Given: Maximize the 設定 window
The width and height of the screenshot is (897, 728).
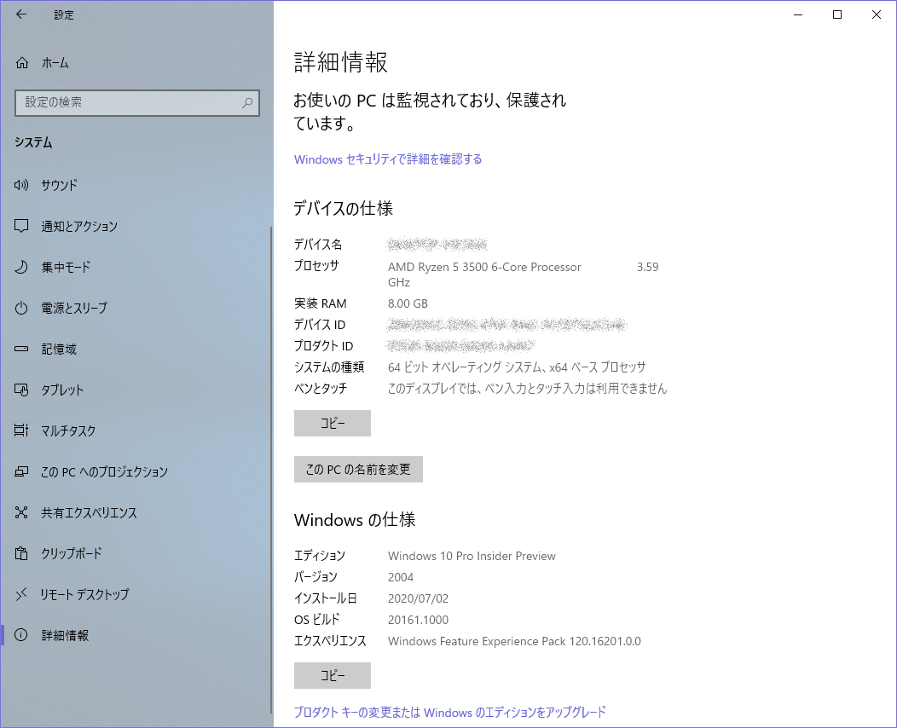Looking at the screenshot, I should (837, 14).
